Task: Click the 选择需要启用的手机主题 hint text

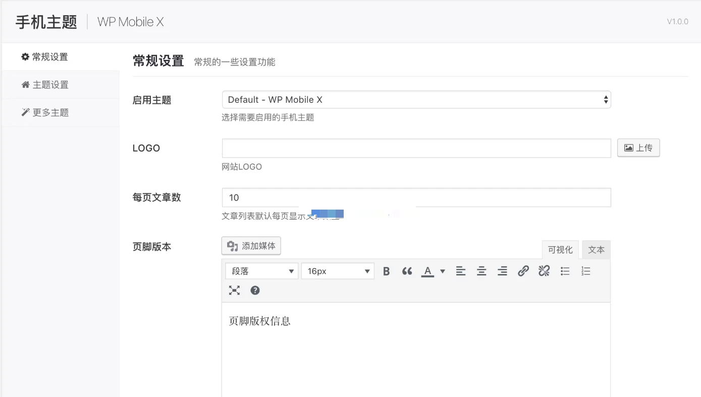Action: pos(268,117)
